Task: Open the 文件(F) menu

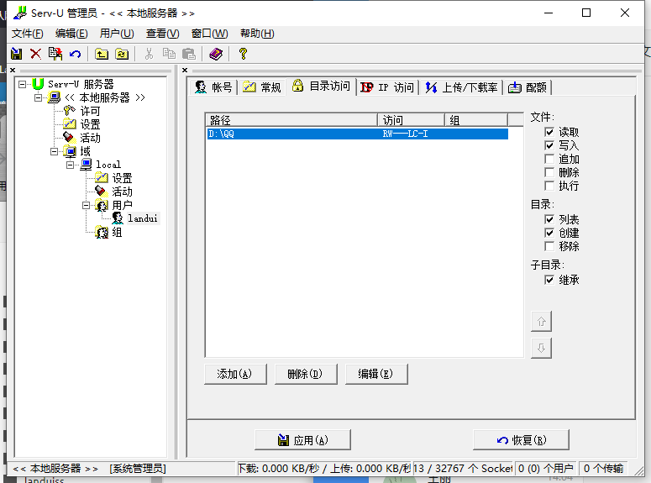Action: 28,34
